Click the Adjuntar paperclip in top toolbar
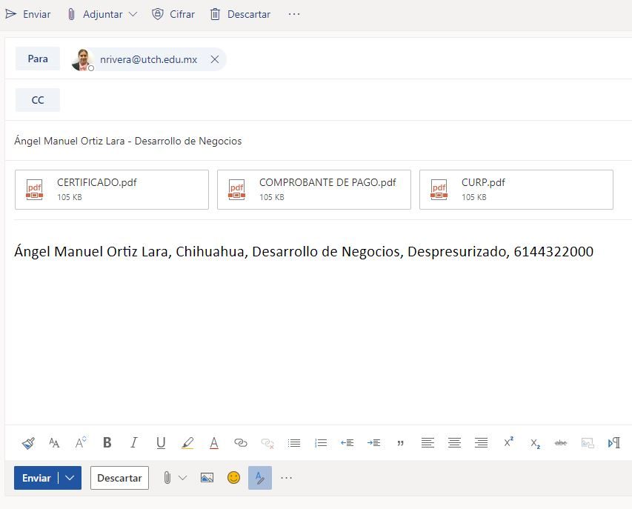Screen dimensions: 632x509 [x=71, y=15]
